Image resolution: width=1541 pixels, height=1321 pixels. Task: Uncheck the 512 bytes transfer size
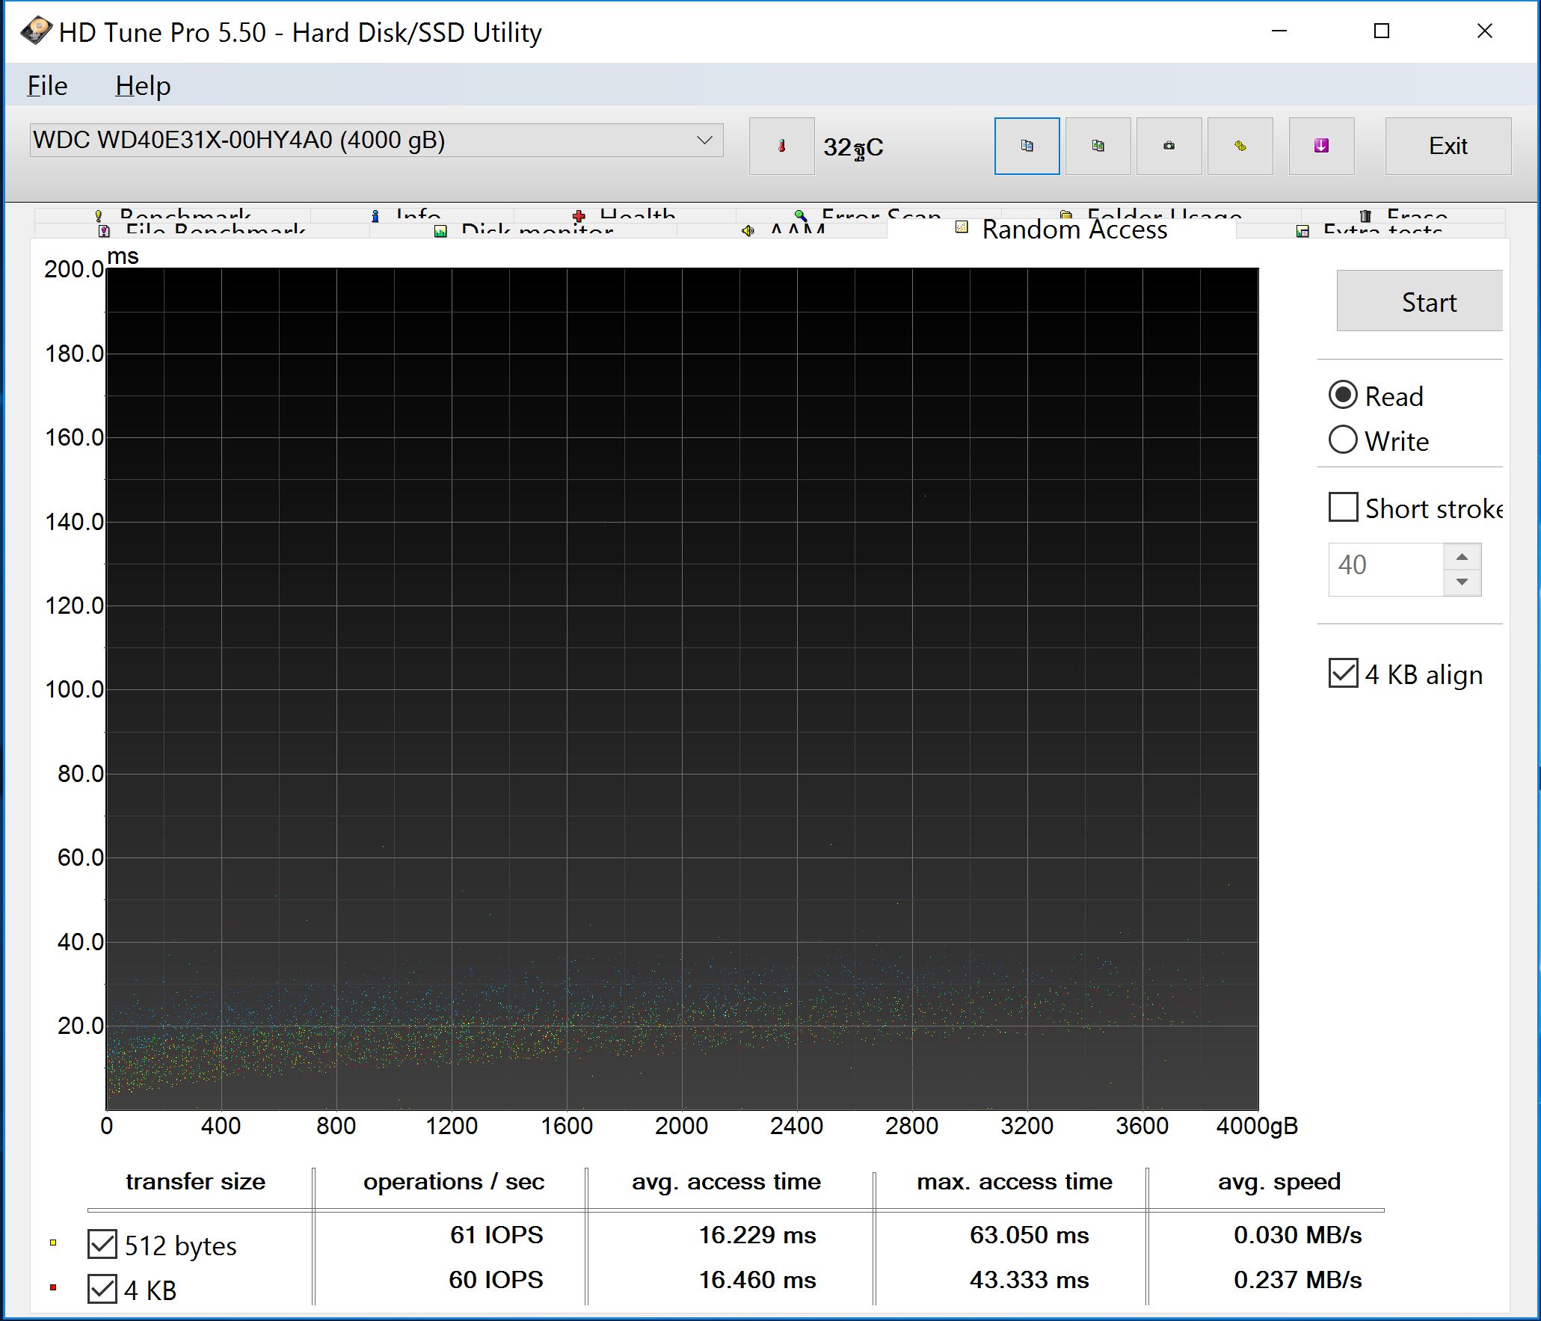click(102, 1245)
